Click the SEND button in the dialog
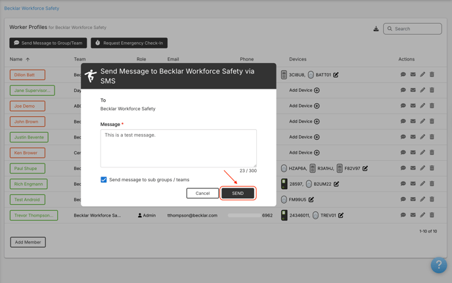Screen dimensions: 452x283 pos(238,193)
